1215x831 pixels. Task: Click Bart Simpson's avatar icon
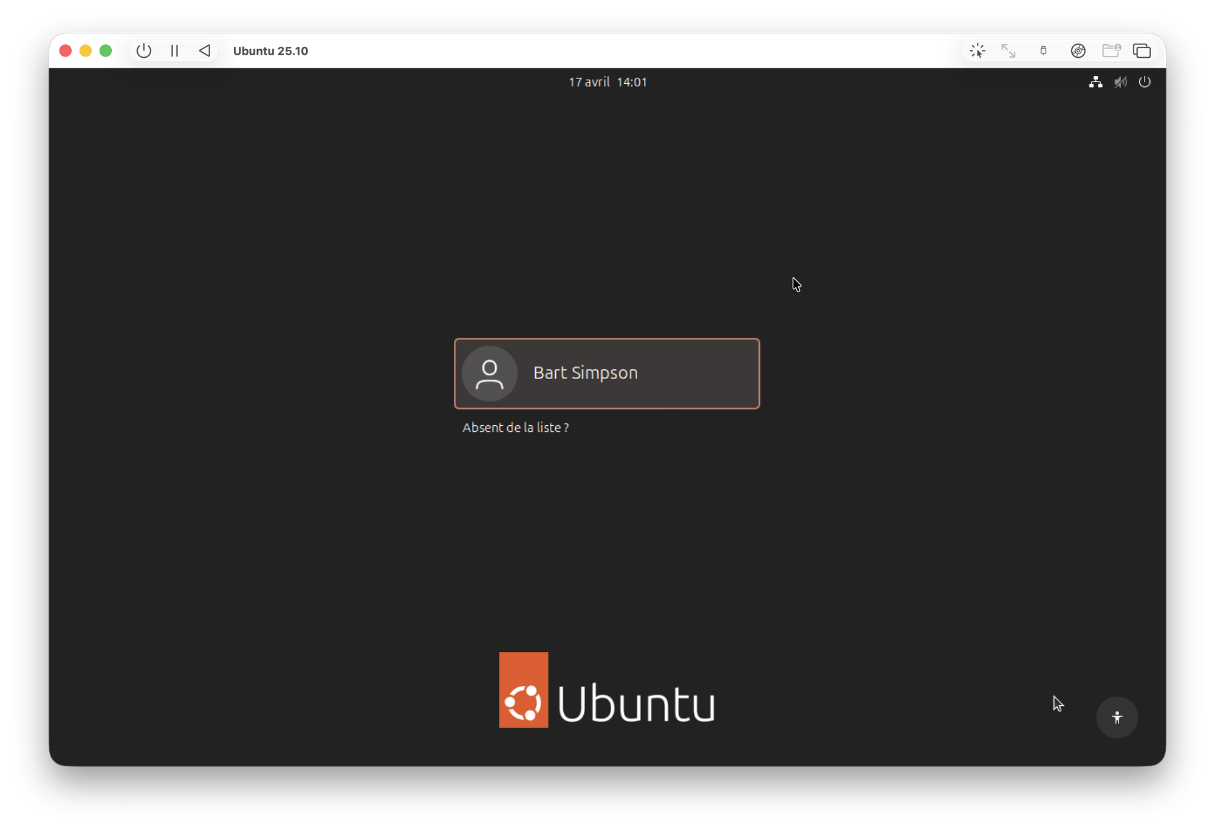(490, 373)
